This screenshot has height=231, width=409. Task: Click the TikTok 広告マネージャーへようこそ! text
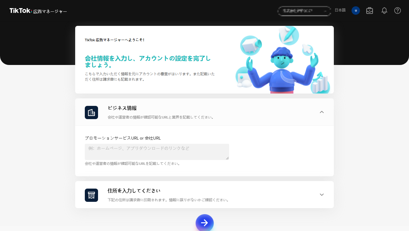tap(115, 40)
